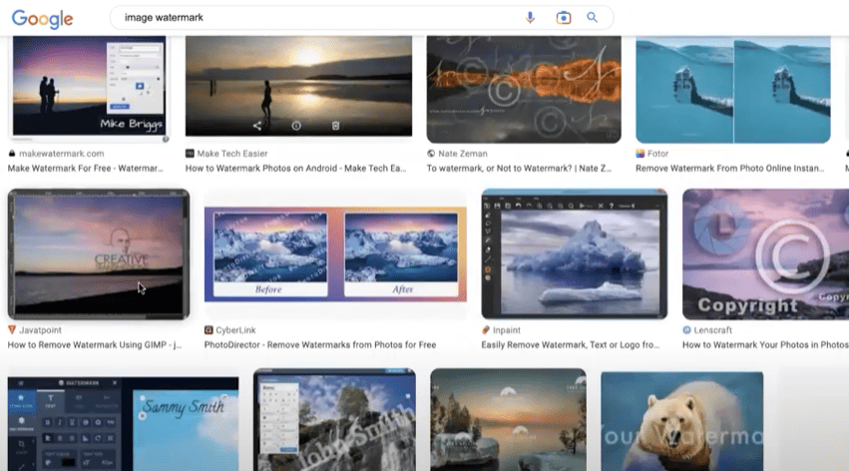Screen dimensions: 849x471
Task: Click the CyberLink favicon
Action: click(x=209, y=329)
